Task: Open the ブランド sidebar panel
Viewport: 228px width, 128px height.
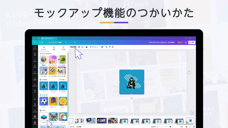Action: point(35,67)
